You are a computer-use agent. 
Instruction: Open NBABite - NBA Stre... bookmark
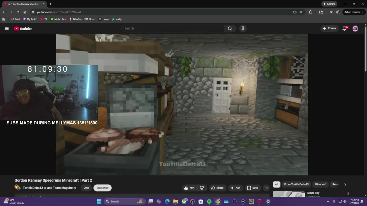82,19
